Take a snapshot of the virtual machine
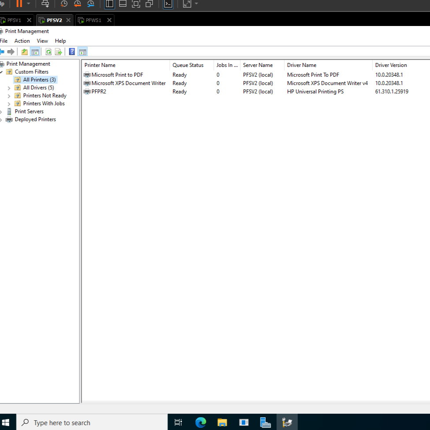Screen dimensions: 430x430 [x=64, y=4]
